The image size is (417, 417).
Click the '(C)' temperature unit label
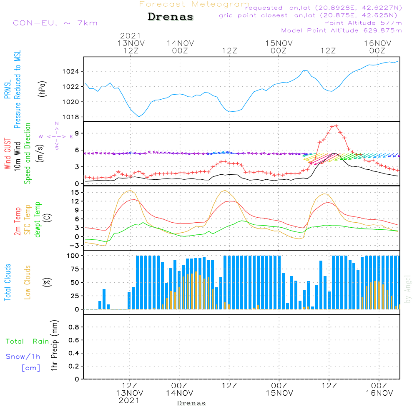[x=48, y=218]
